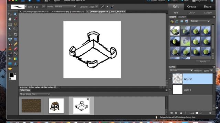220x123 pixels.
Task: Click the Apply button in Effects
Action: tap(203, 61)
